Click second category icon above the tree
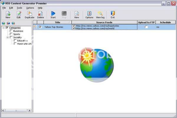Viewport: 177px width, 118px height. click(8, 23)
